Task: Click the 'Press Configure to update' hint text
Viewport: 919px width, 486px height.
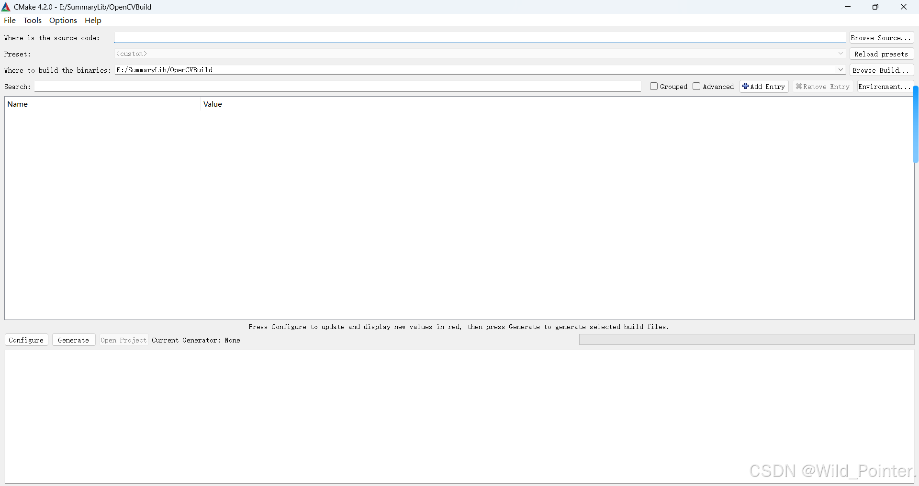Action: [458, 327]
